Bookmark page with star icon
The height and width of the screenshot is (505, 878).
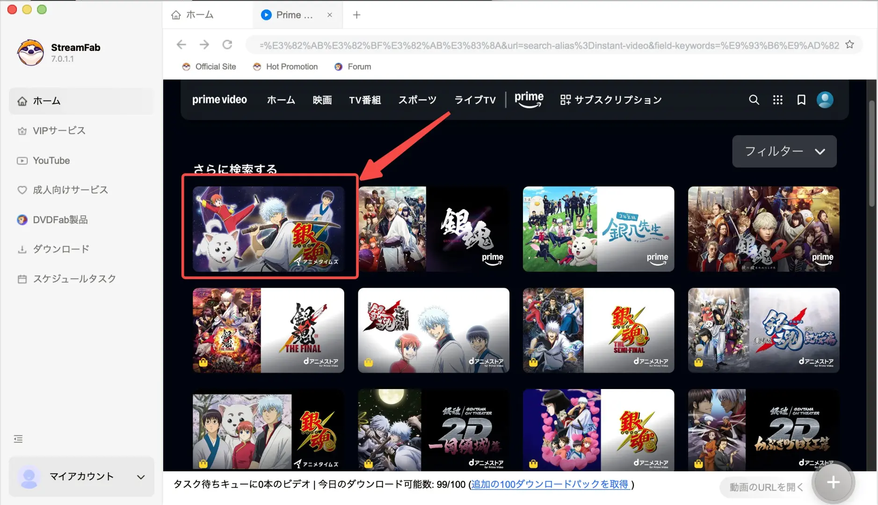tap(849, 44)
